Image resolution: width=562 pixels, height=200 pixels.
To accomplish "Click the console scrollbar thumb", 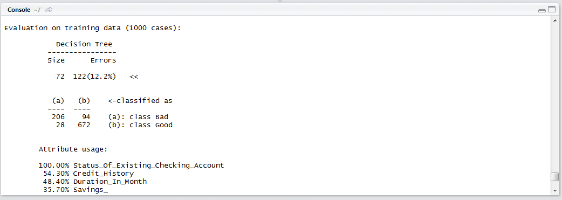I will [554, 177].
